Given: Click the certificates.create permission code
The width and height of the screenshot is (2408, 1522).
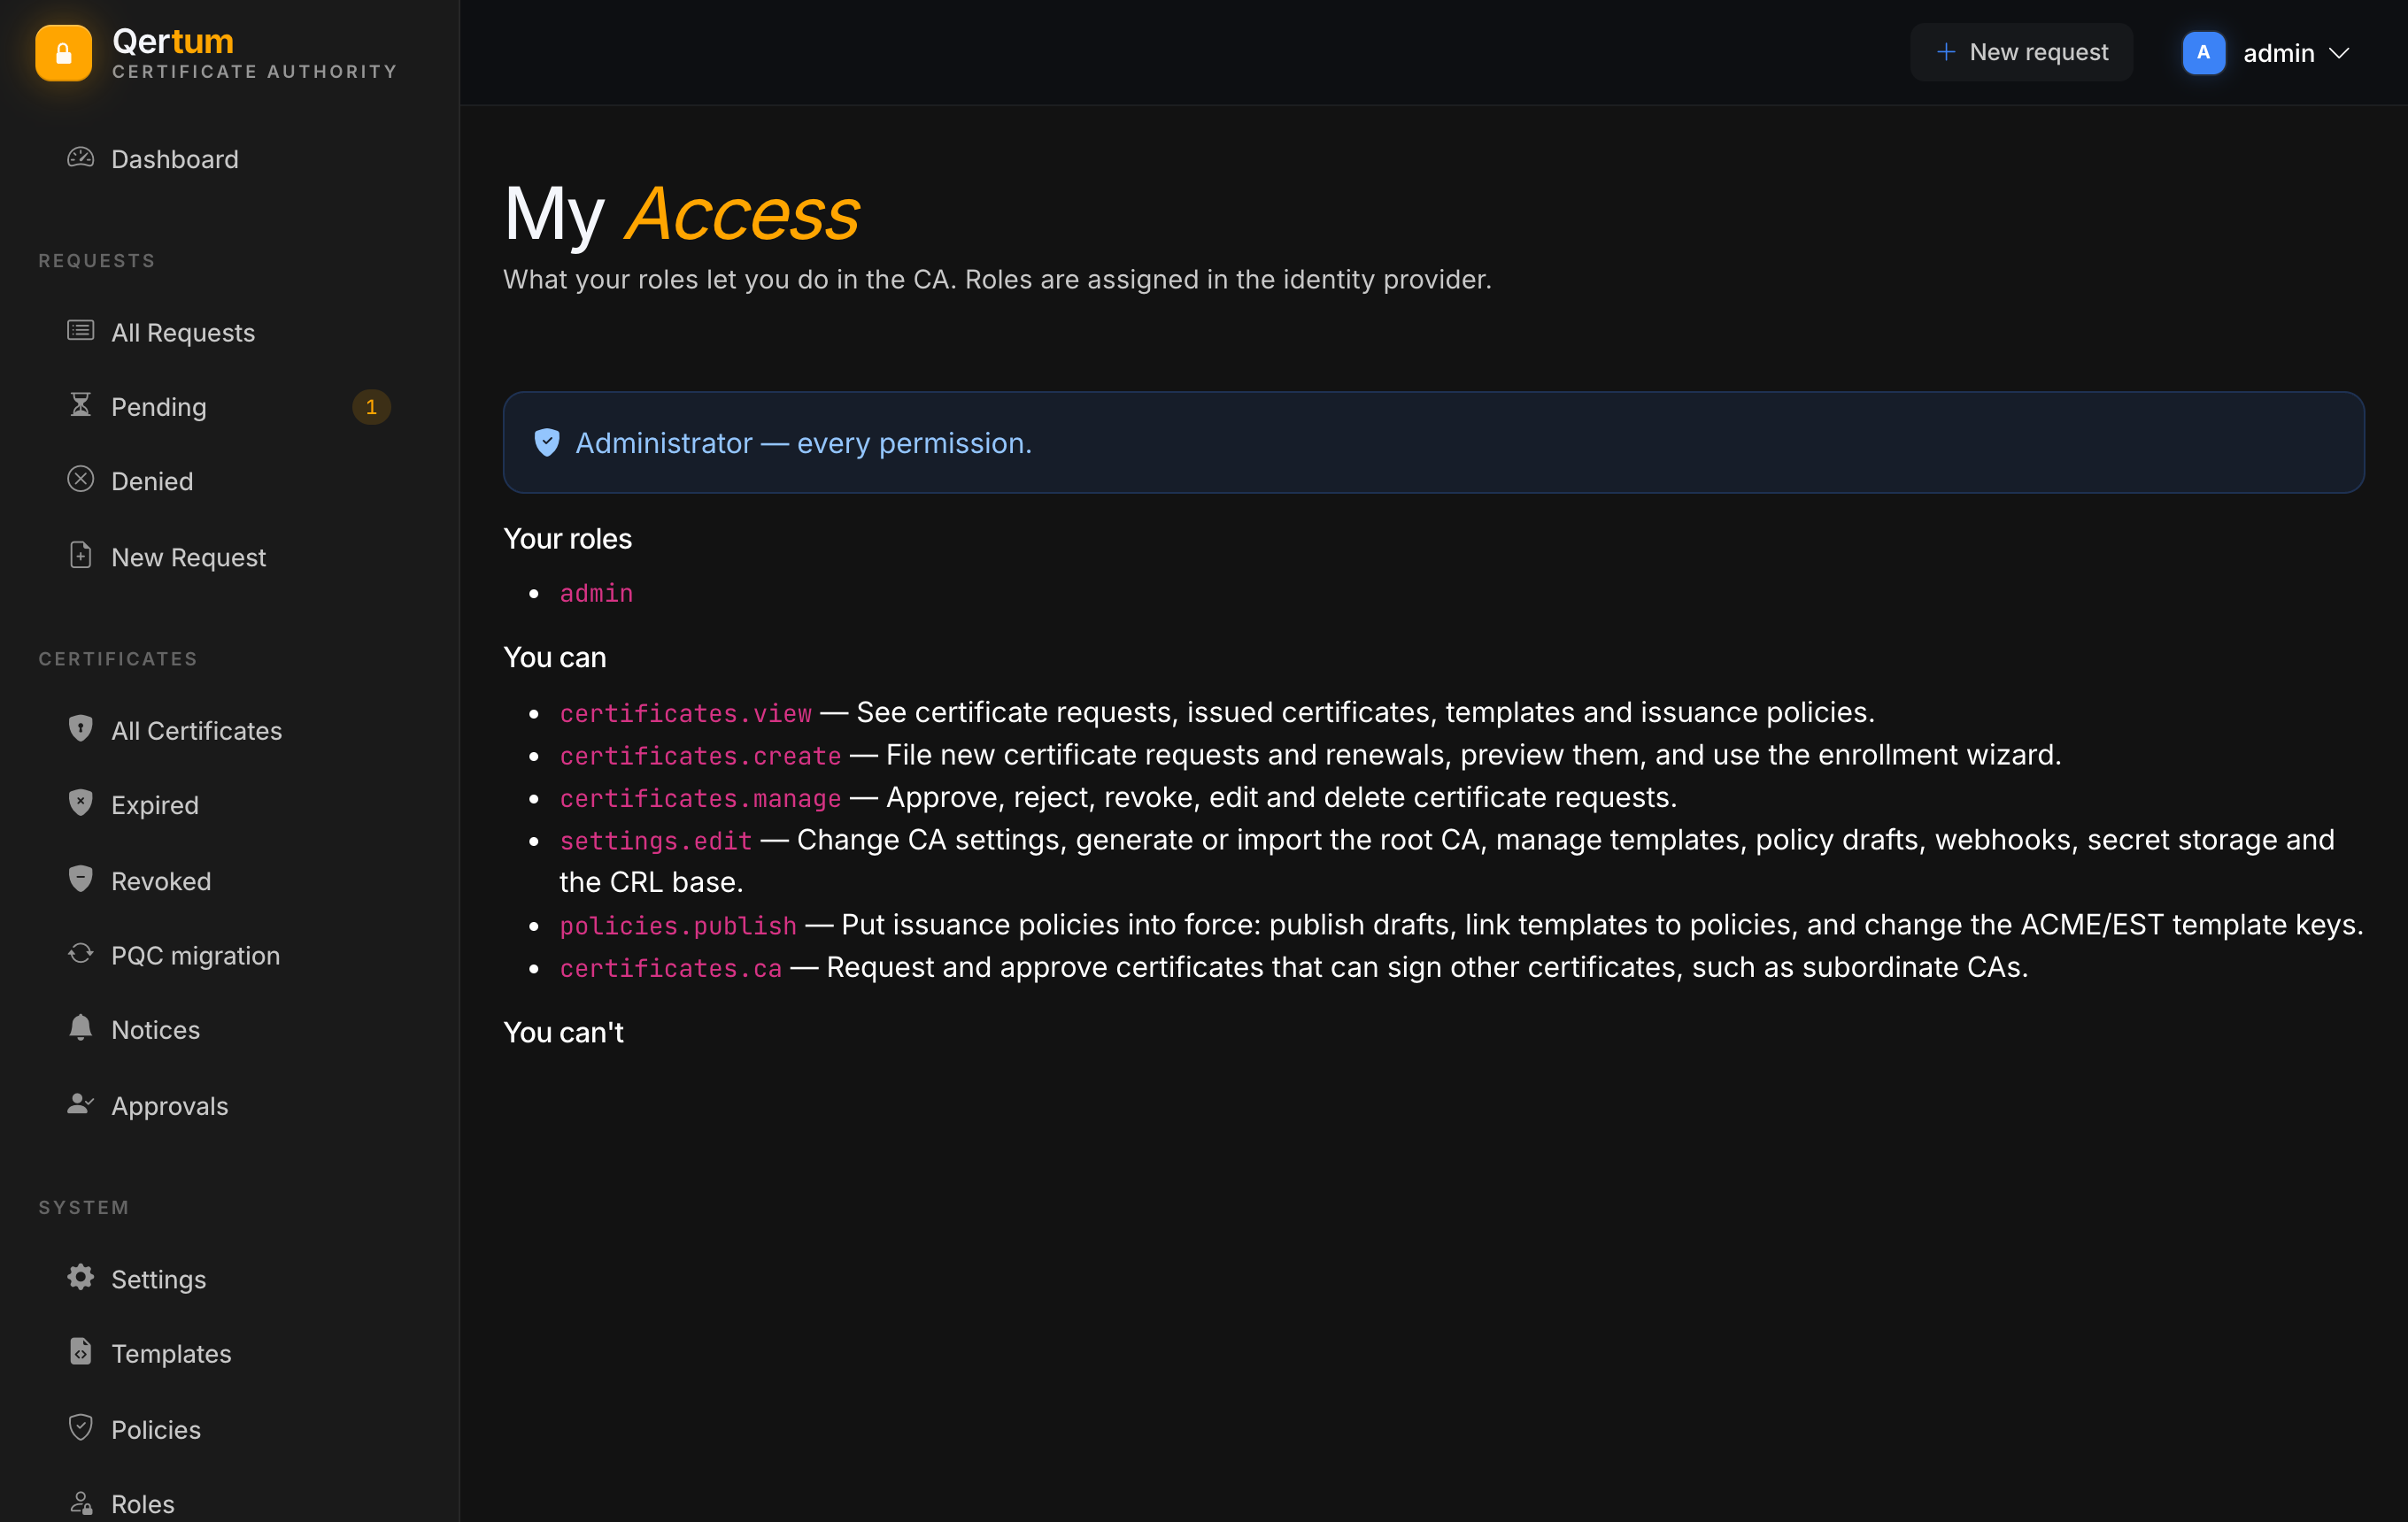Looking at the screenshot, I should (701, 757).
